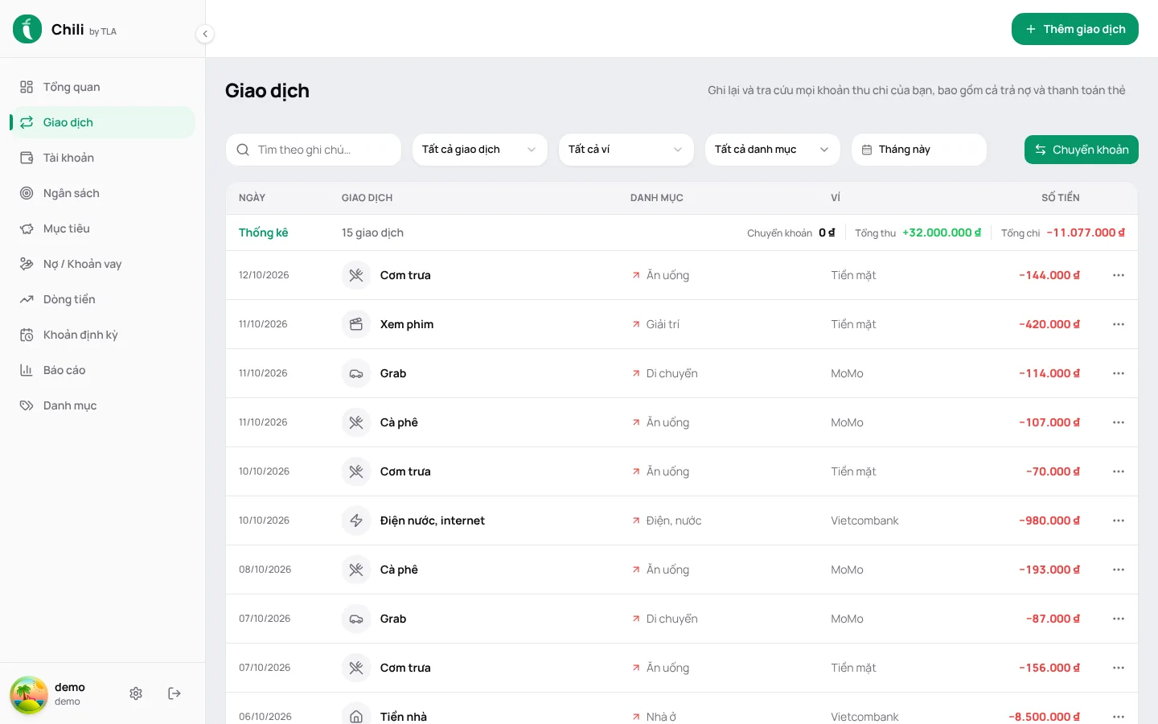Viewport: 1158px width, 724px height.
Task: Select Nợ / Khoản vay menu item
Action: click(x=103, y=264)
